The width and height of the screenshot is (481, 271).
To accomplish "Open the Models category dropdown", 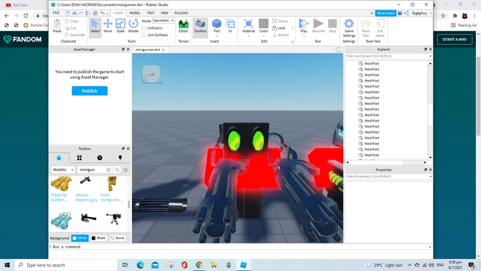I will pos(62,170).
